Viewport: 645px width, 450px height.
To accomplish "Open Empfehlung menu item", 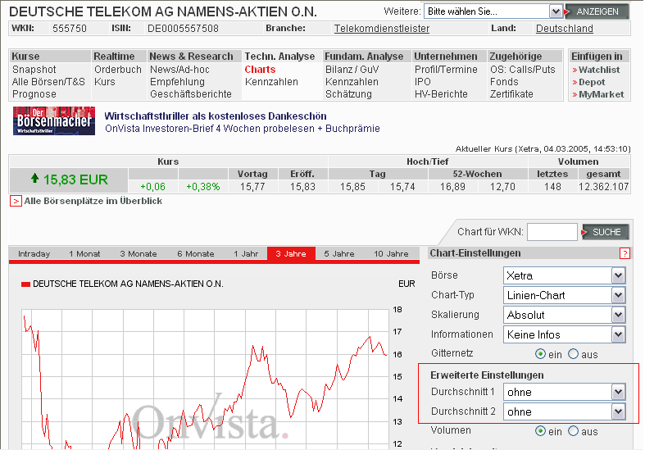I will click(x=177, y=82).
